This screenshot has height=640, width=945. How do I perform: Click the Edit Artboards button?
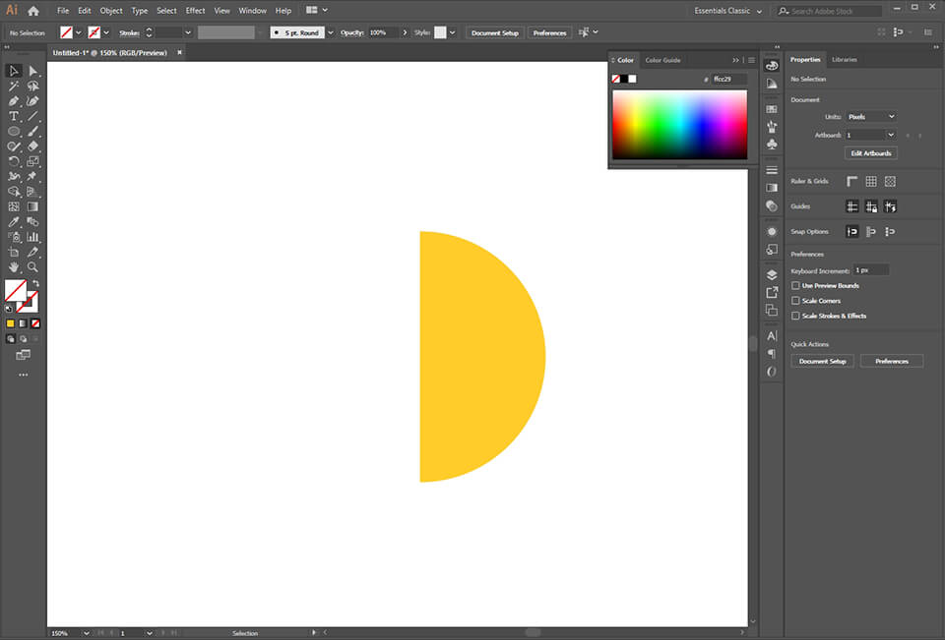[x=870, y=152]
